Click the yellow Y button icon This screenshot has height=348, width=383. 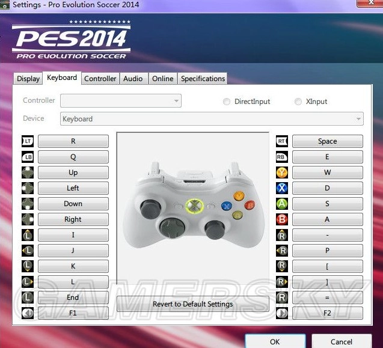coord(281,172)
